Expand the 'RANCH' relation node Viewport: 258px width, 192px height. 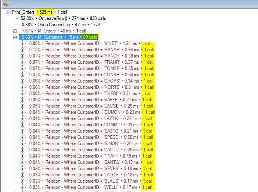click(x=22, y=56)
